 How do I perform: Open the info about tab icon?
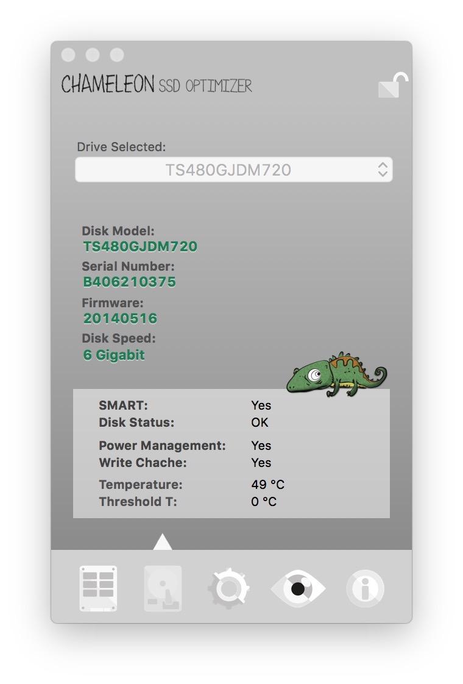click(x=366, y=588)
